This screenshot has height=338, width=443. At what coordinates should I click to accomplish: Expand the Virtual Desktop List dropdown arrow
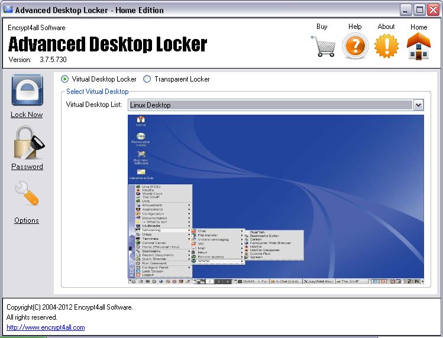418,105
